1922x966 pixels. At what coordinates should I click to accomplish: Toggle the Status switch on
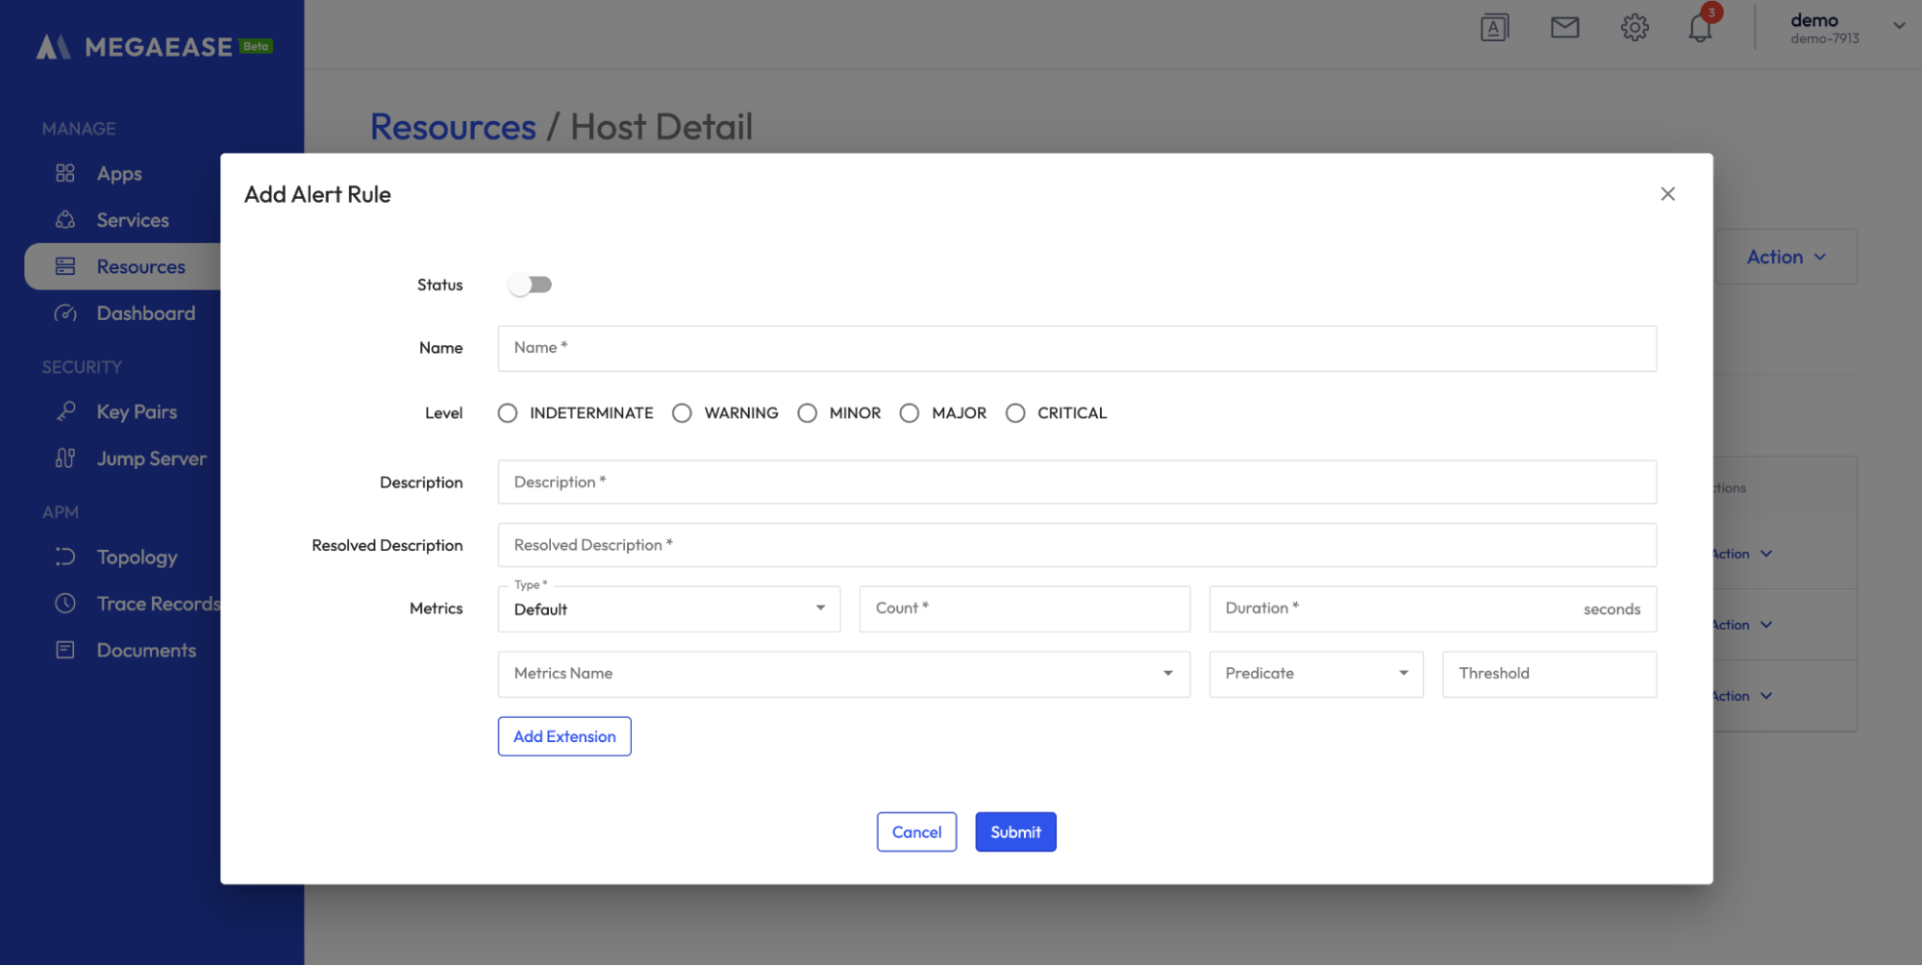pyautogui.click(x=530, y=285)
